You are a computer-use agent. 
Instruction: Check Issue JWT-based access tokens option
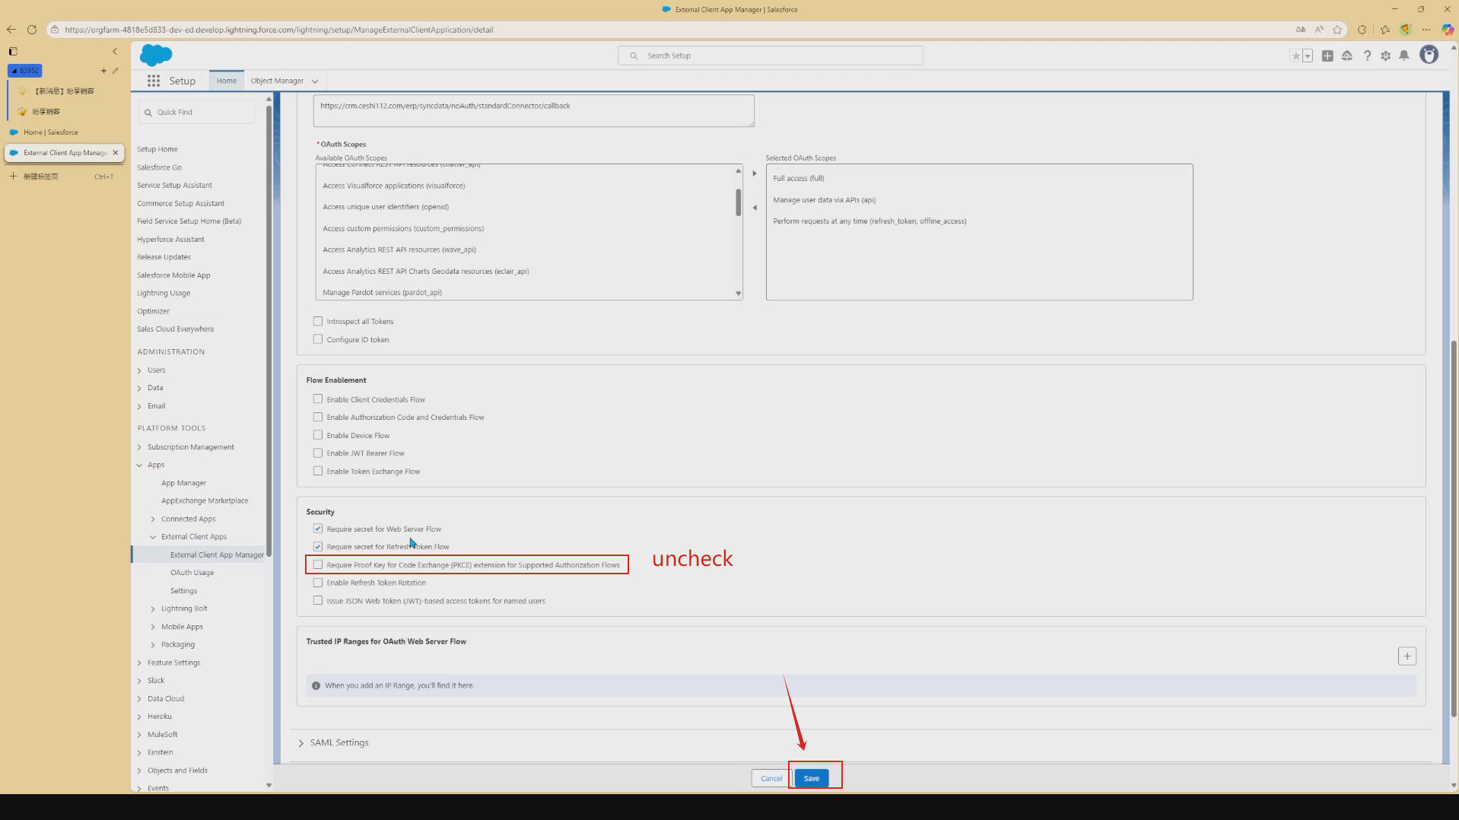tap(318, 600)
